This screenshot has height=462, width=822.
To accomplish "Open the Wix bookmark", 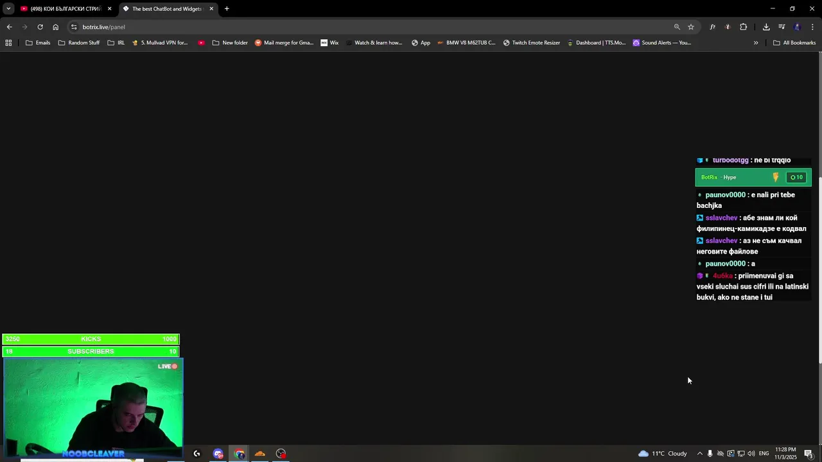I will pyautogui.click(x=329, y=43).
